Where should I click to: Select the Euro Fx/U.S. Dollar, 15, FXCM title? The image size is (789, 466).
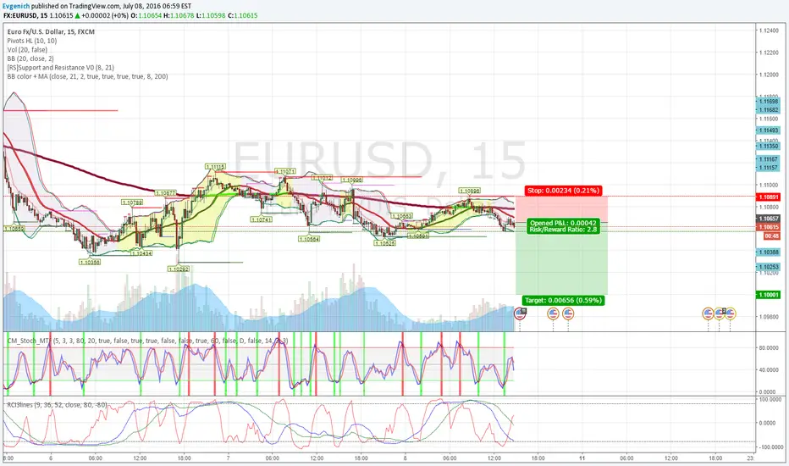point(51,31)
